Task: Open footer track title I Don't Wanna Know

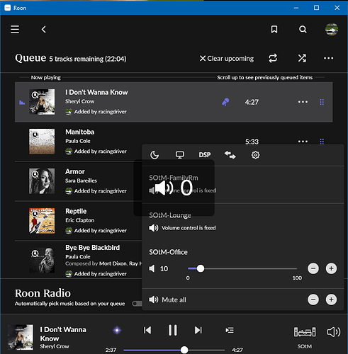Action: [x=63, y=334]
